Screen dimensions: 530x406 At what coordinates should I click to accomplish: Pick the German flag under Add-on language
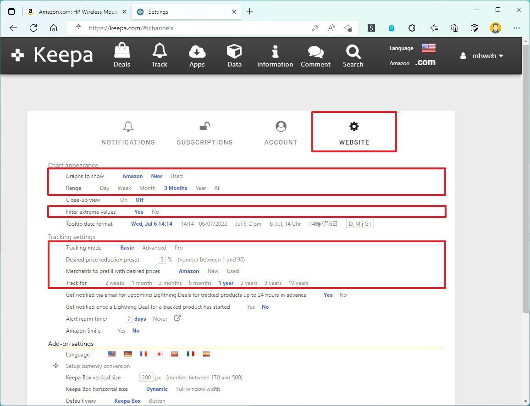(127, 354)
